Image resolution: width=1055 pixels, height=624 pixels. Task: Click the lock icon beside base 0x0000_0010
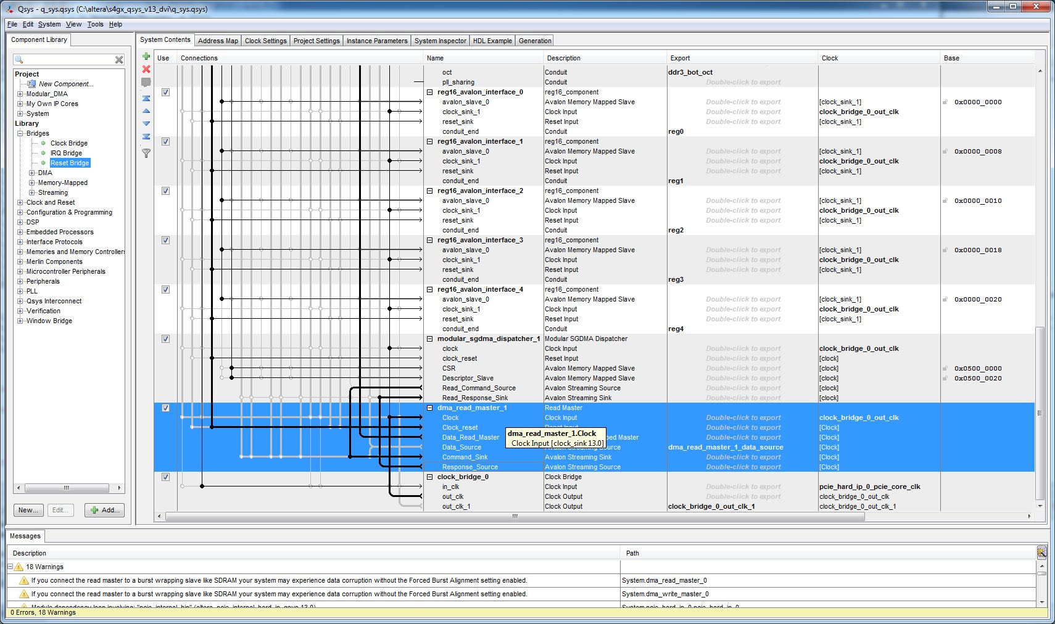pos(945,201)
